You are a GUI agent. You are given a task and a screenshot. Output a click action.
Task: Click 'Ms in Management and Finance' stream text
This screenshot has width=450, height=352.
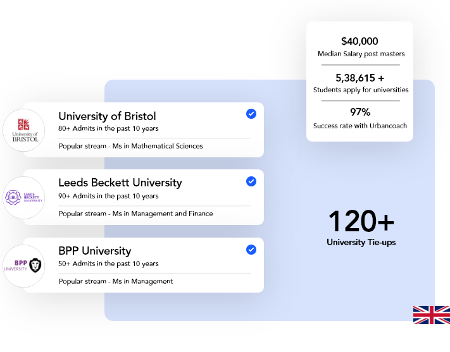point(163,214)
